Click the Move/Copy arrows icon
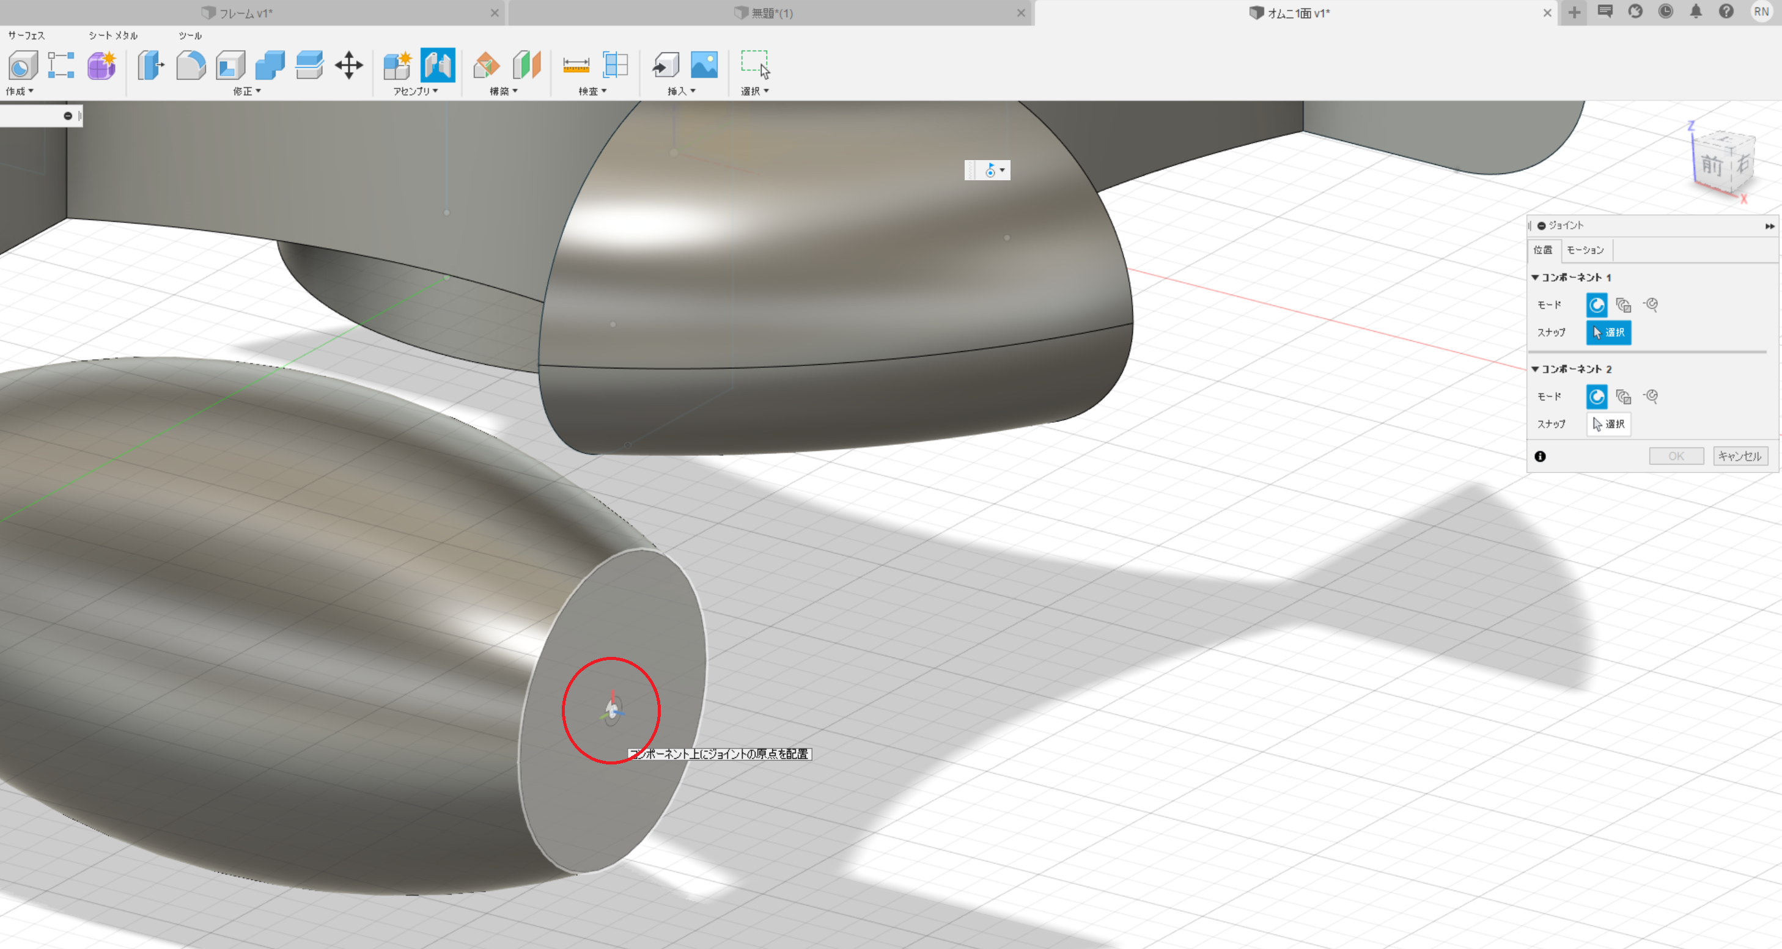 coord(348,66)
